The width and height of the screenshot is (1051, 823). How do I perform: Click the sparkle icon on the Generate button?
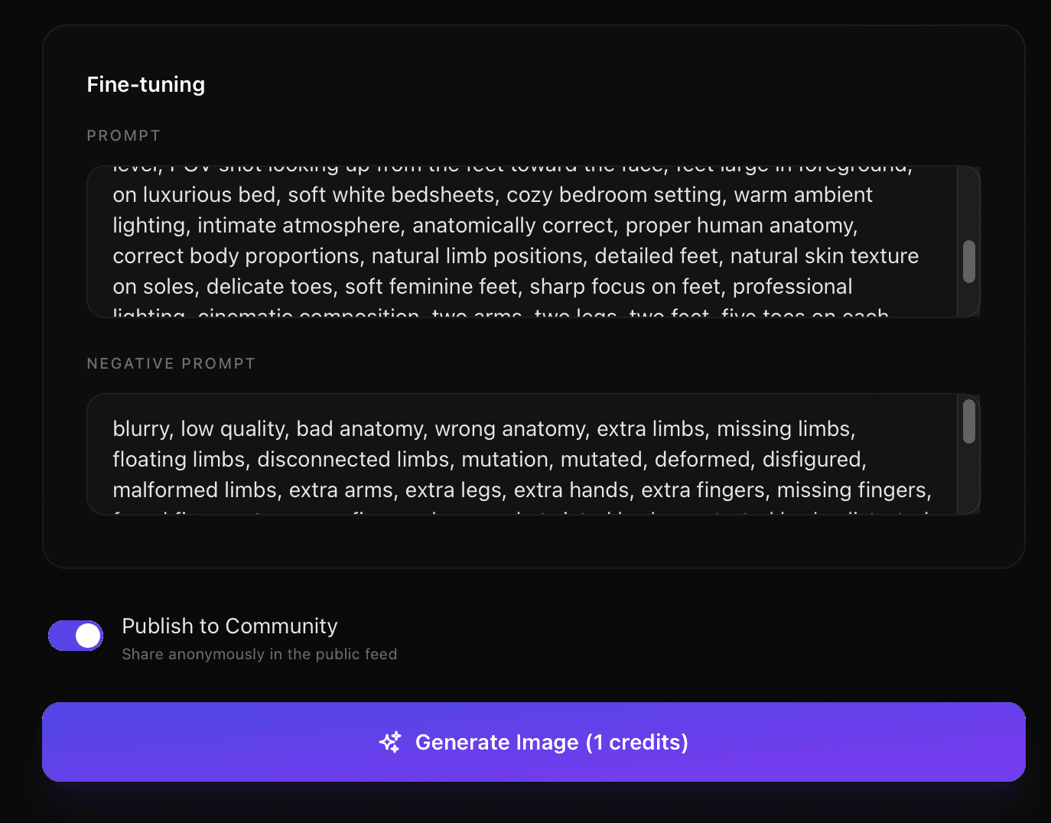pos(390,742)
